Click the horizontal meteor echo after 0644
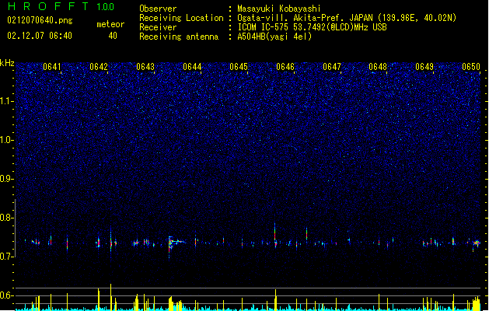489x311 pixels. coord(178,242)
